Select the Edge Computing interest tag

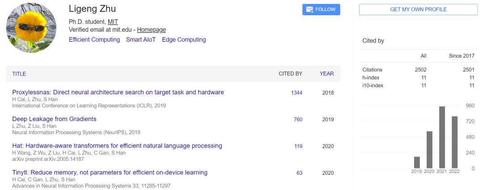tap(184, 39)
